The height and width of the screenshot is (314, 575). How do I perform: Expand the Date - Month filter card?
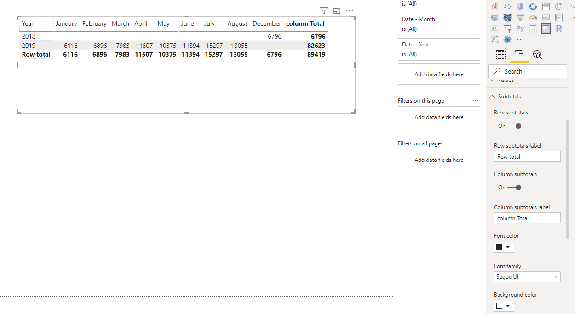coord(439,24)
